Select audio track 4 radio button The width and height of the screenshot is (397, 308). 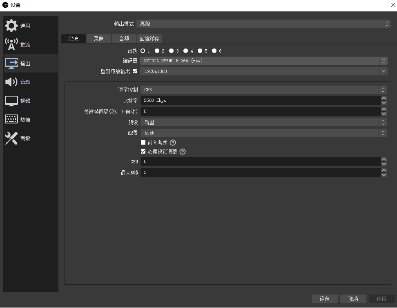click(185, 51)
